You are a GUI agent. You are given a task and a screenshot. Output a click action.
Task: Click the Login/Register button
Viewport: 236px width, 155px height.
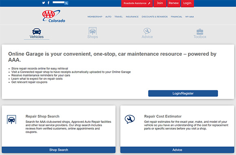(x=183, y=94)
